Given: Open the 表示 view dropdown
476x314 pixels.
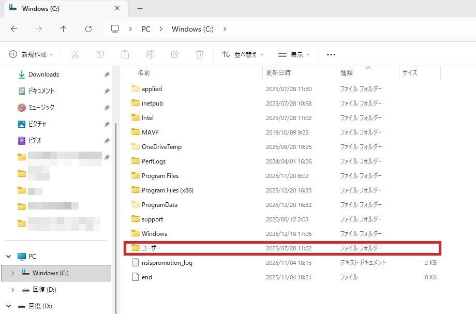Looking at the screenshot, I should pos(294,54).
